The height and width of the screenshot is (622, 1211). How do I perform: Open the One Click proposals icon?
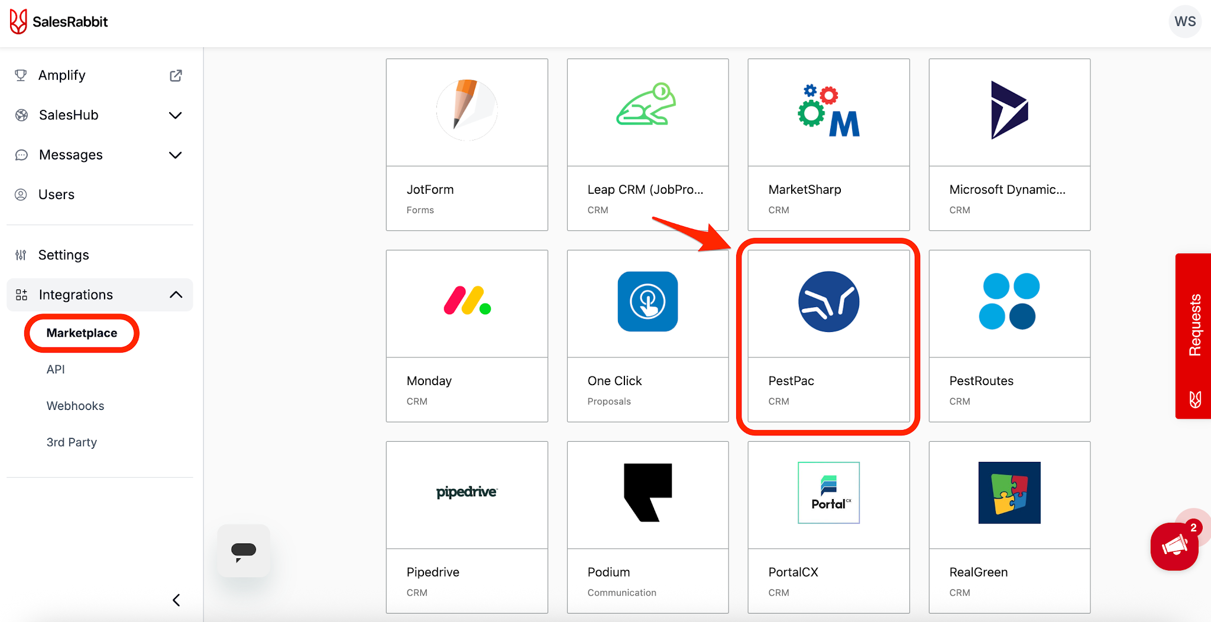(647, 301)
